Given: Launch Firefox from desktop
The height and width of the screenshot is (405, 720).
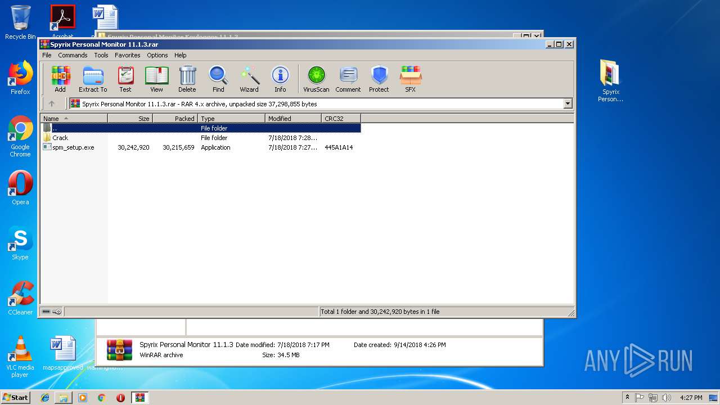Looking at the screenshot, I should pyautogui.click(x=20, y=78).
